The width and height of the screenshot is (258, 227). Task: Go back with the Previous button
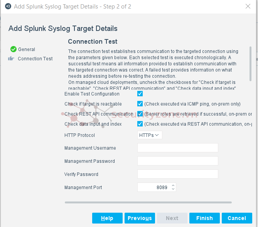click(140, 218)
